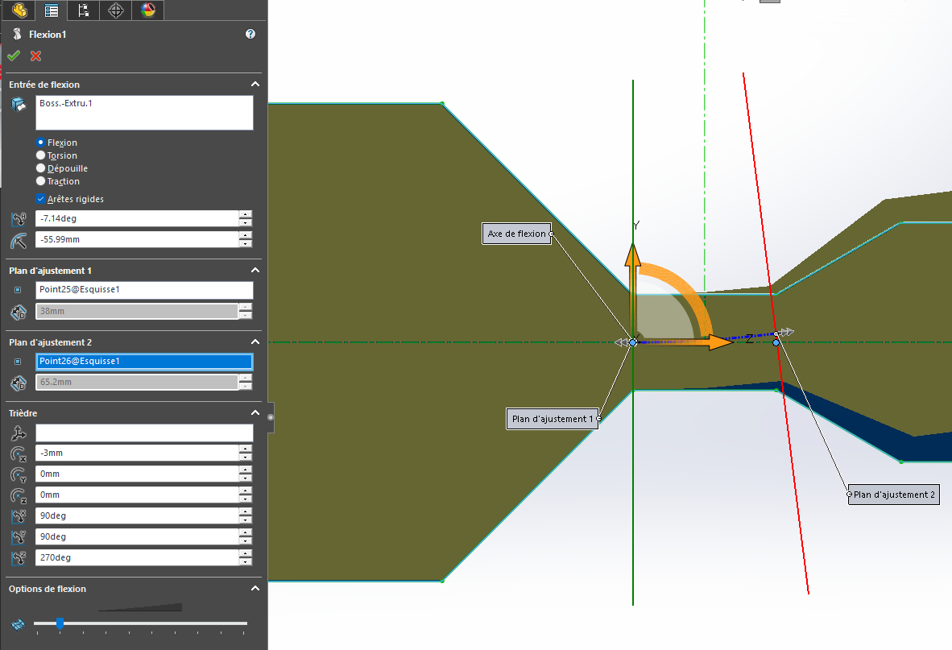Click the trim plane 1 double-arrow handle
Viewport: 952px width, 650px height.
point(620,342)
